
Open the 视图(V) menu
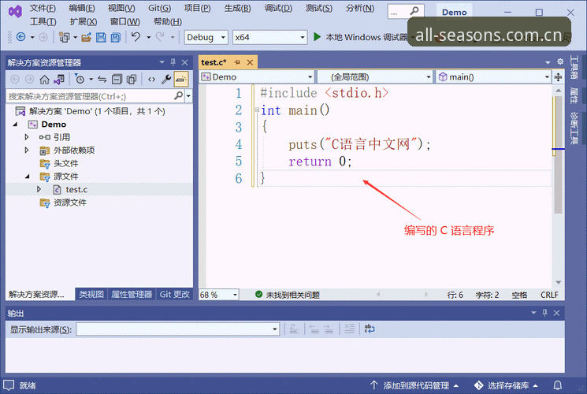pyautogui.click(x=121, y=8)
